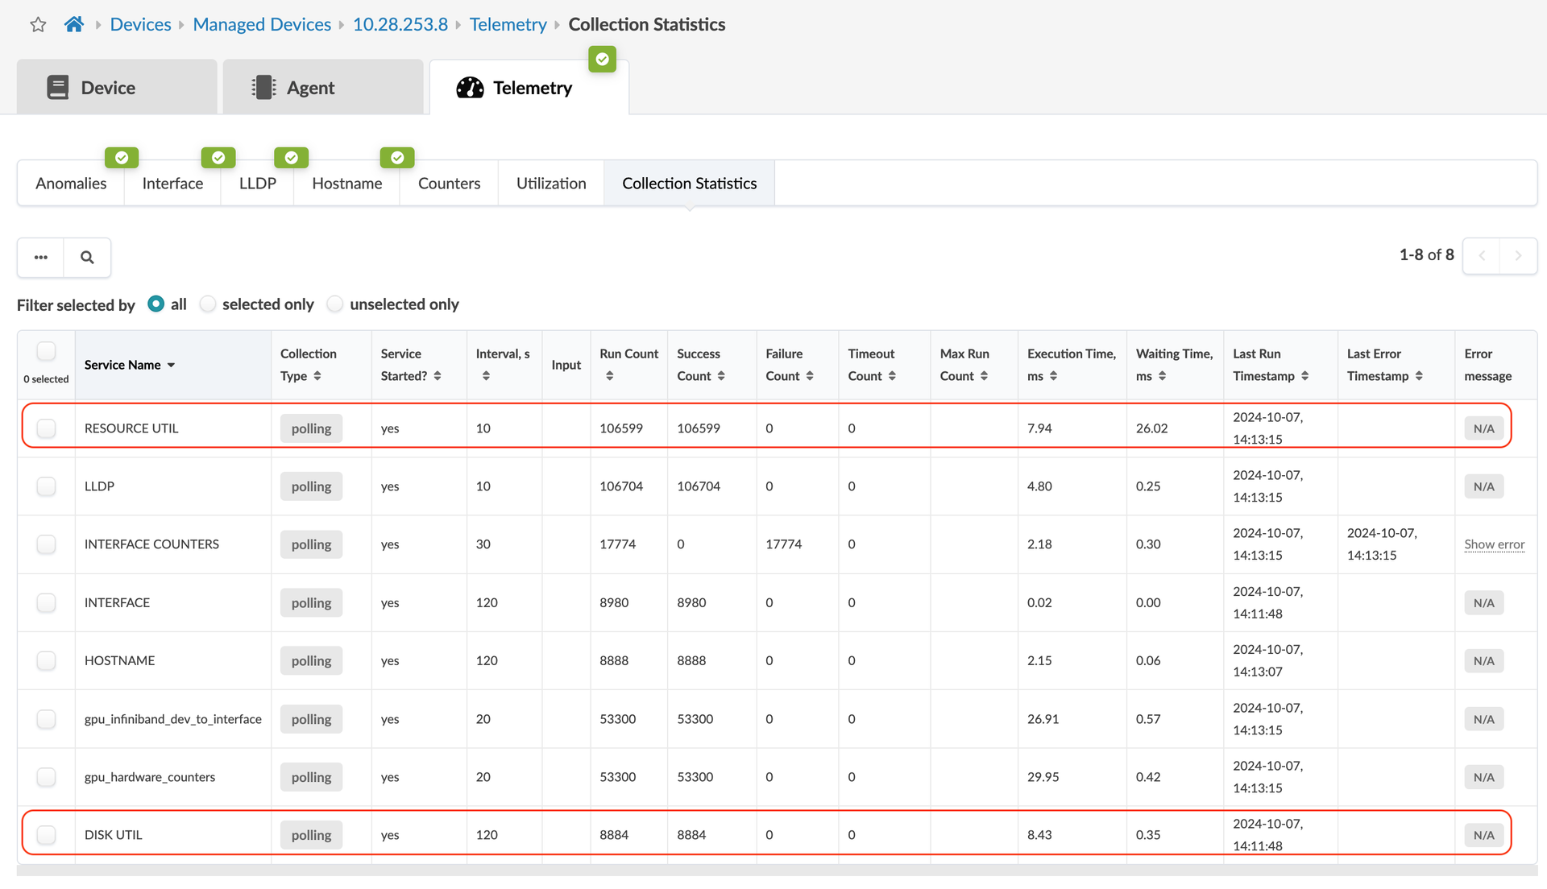Select the DISK UTIL row checkbox
Viewport: 1547px width, 889px height.
point(47,835)
